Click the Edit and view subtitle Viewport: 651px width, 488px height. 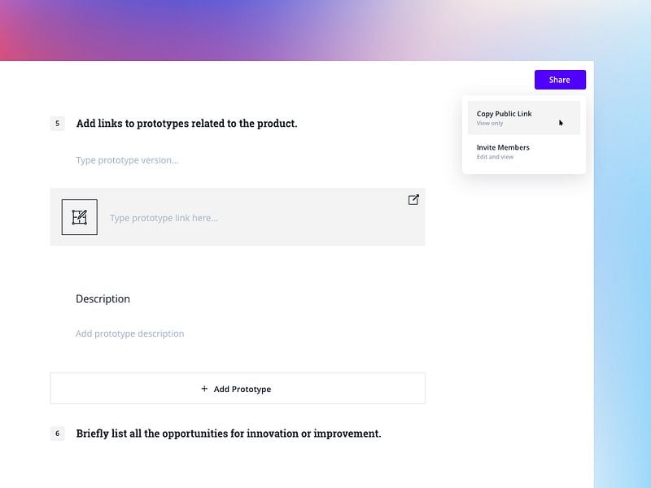coord(495,157)
